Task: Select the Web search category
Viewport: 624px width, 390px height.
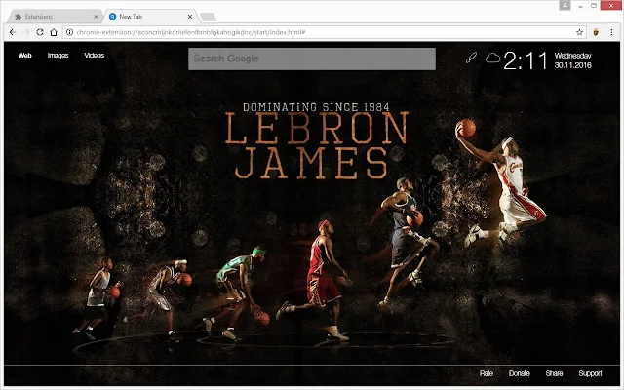Action: (x=24, y=56)
